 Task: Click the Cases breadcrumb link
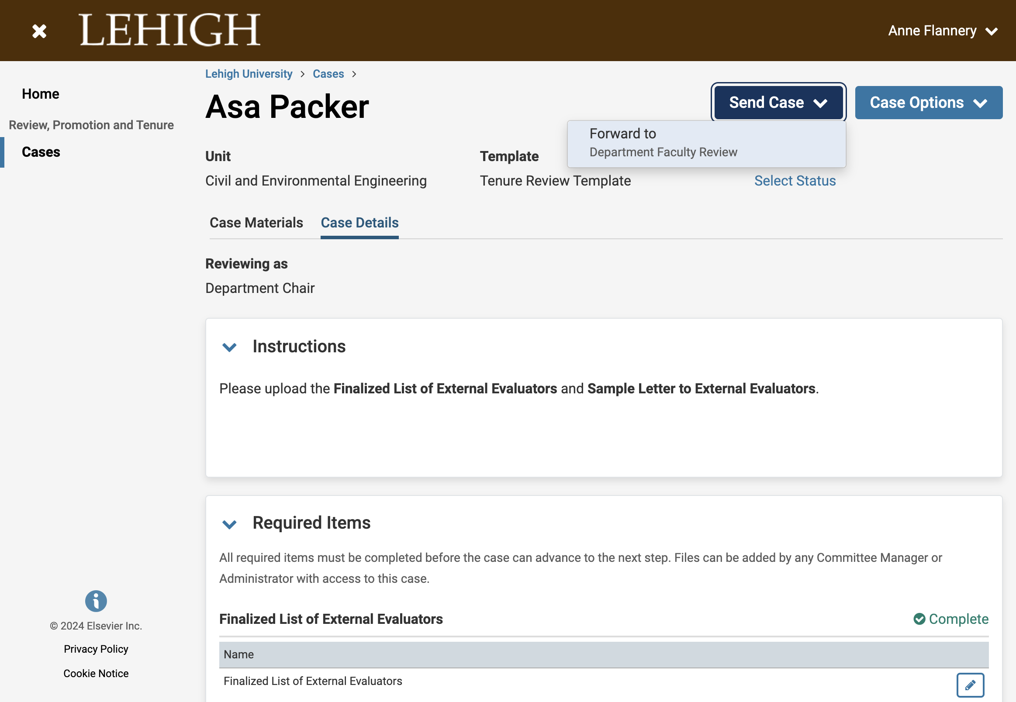[328, 74]
